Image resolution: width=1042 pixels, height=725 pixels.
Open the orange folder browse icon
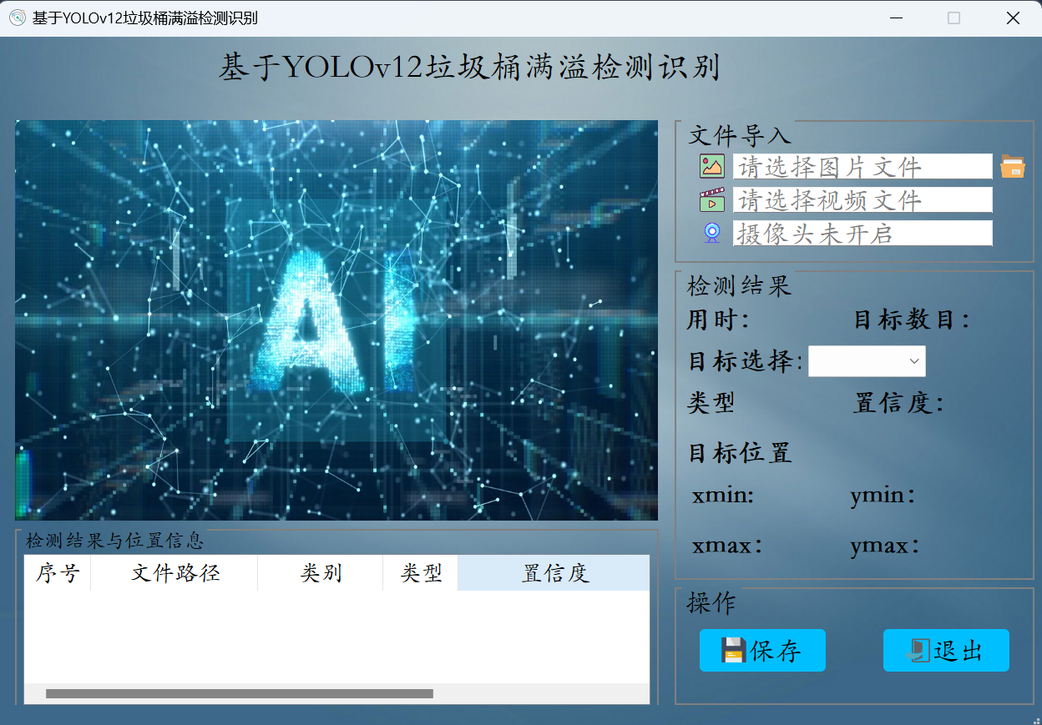tap(1013, 166)
